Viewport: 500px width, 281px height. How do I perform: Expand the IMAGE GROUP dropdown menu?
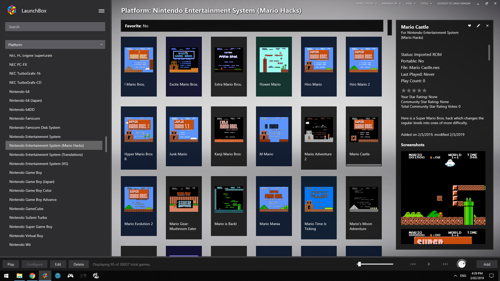pyautogui.click(x=365, y=3)
